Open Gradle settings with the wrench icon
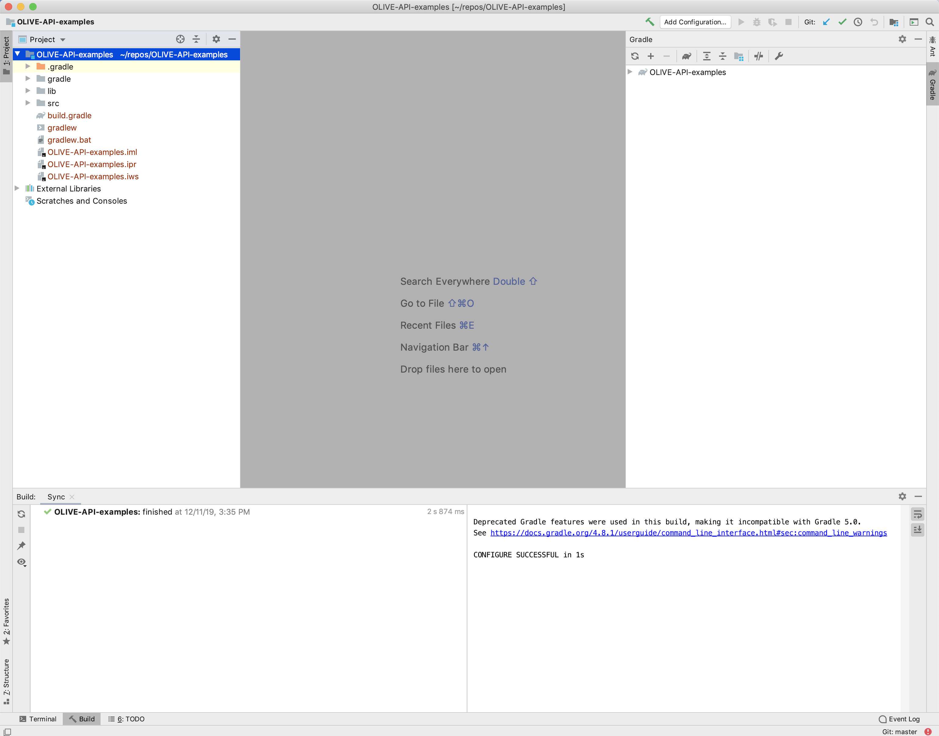939x736 pixels. [779, 56]
